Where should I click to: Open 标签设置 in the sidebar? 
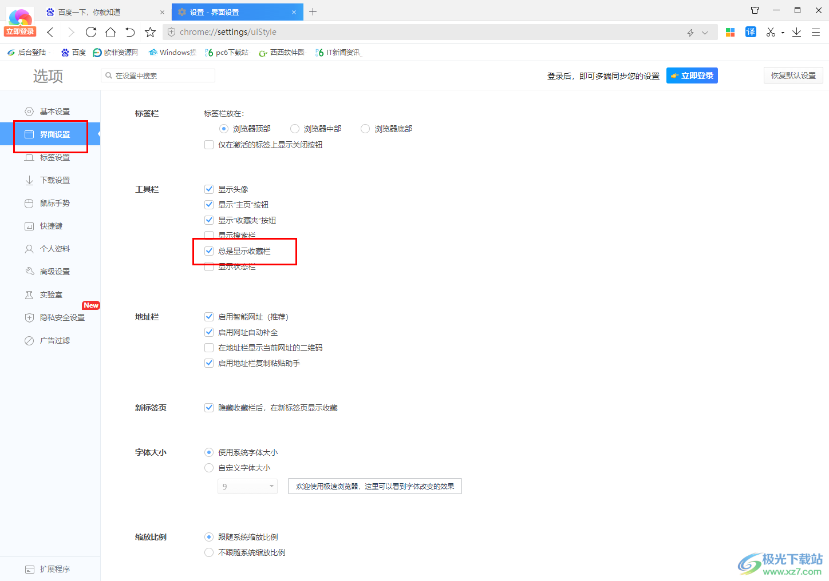[50, 157]
